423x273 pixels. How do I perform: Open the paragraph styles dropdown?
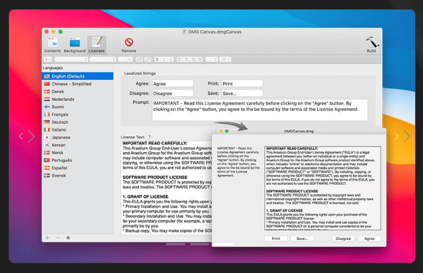coord(48,59)
